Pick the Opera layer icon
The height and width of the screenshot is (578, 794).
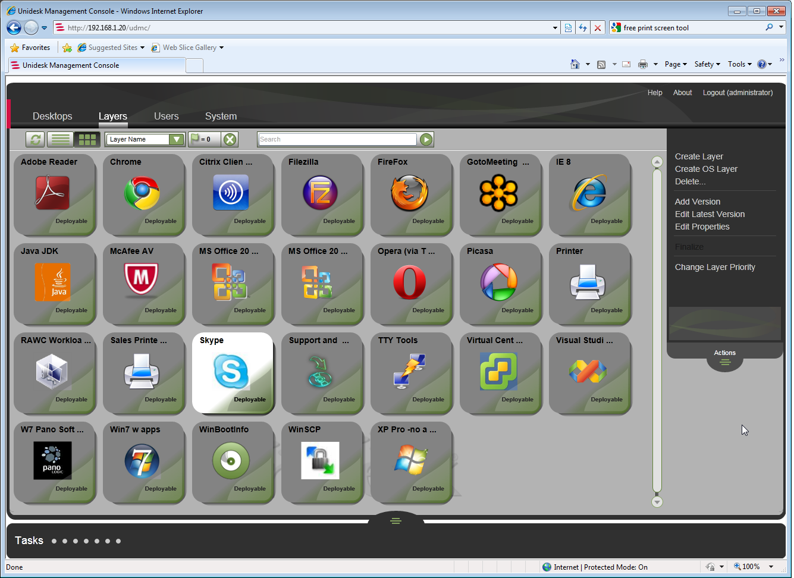tap(409, 282)
